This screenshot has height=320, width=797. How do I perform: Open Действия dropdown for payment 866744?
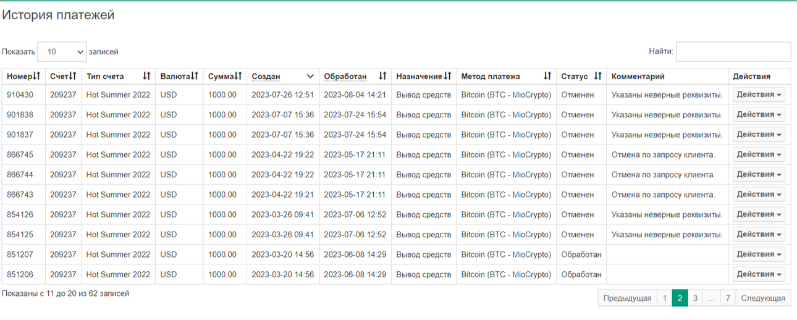[759, 174]
